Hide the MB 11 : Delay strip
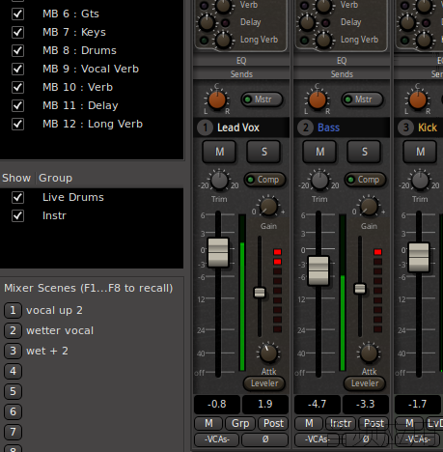 (17, 105)
